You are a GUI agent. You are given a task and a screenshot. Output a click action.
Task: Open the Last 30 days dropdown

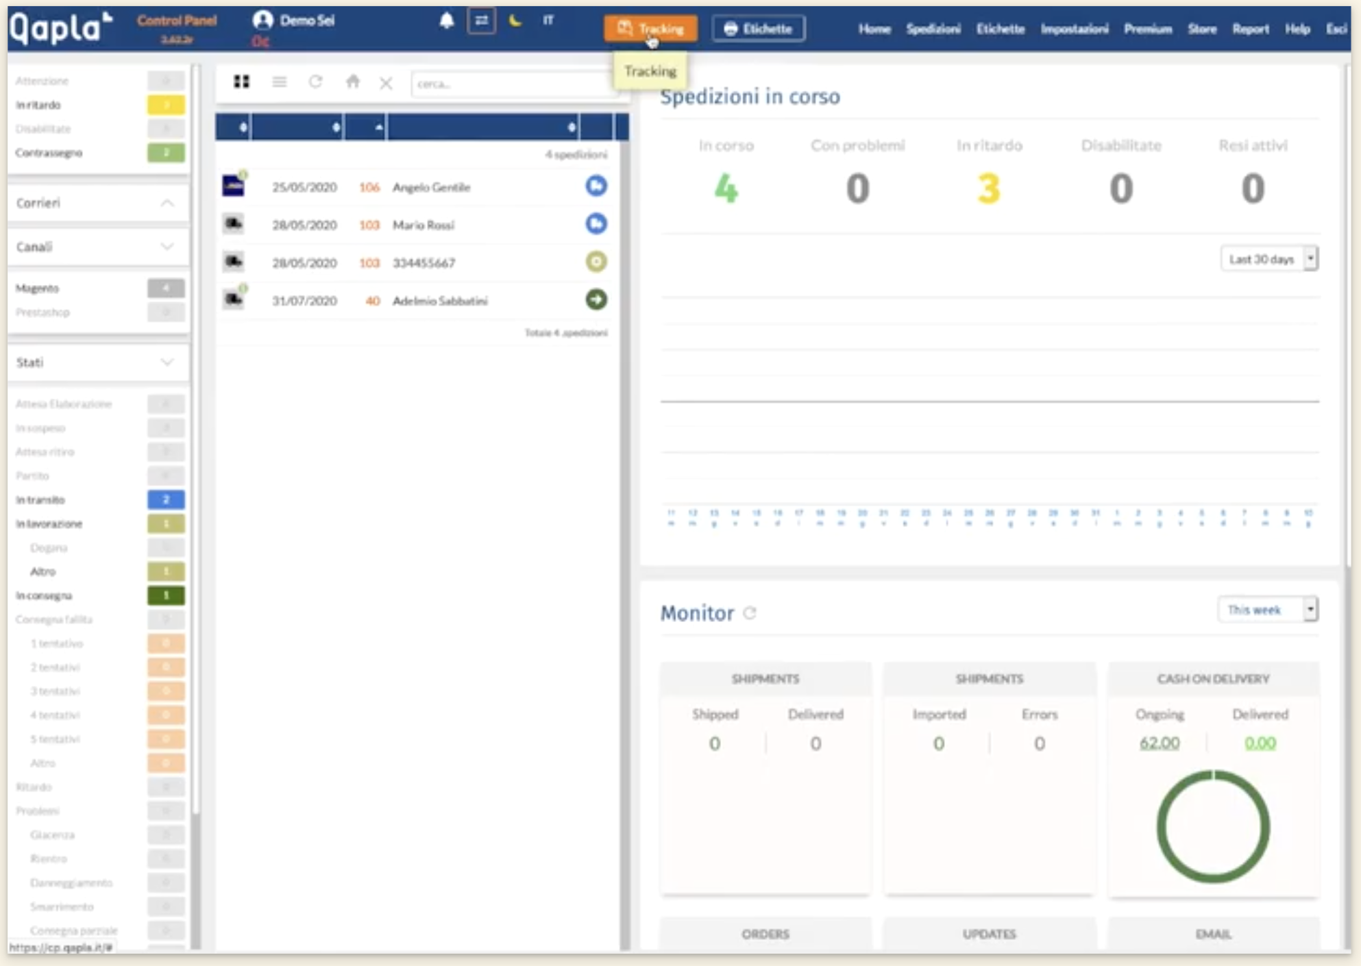tap(1269, 258)
